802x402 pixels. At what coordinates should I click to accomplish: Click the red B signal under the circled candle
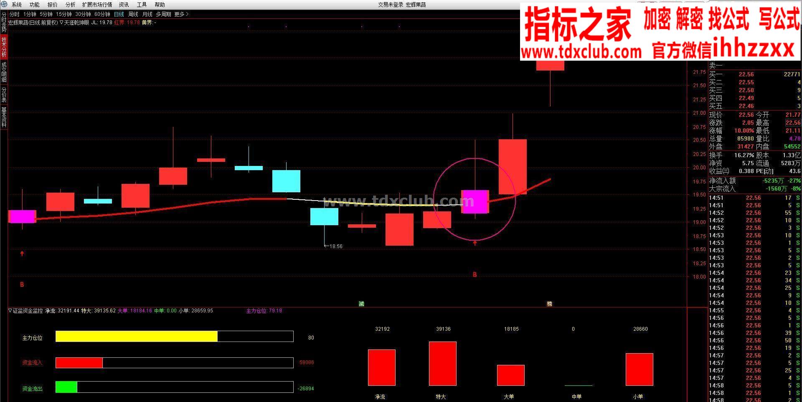pos(475,274)
